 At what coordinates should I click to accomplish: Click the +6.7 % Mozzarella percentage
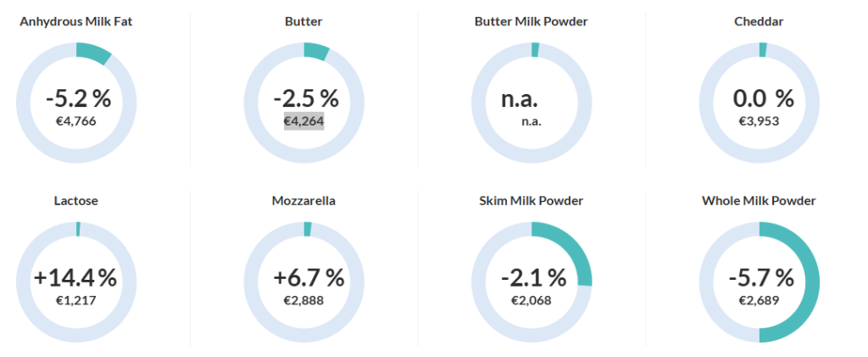[309, 278]
